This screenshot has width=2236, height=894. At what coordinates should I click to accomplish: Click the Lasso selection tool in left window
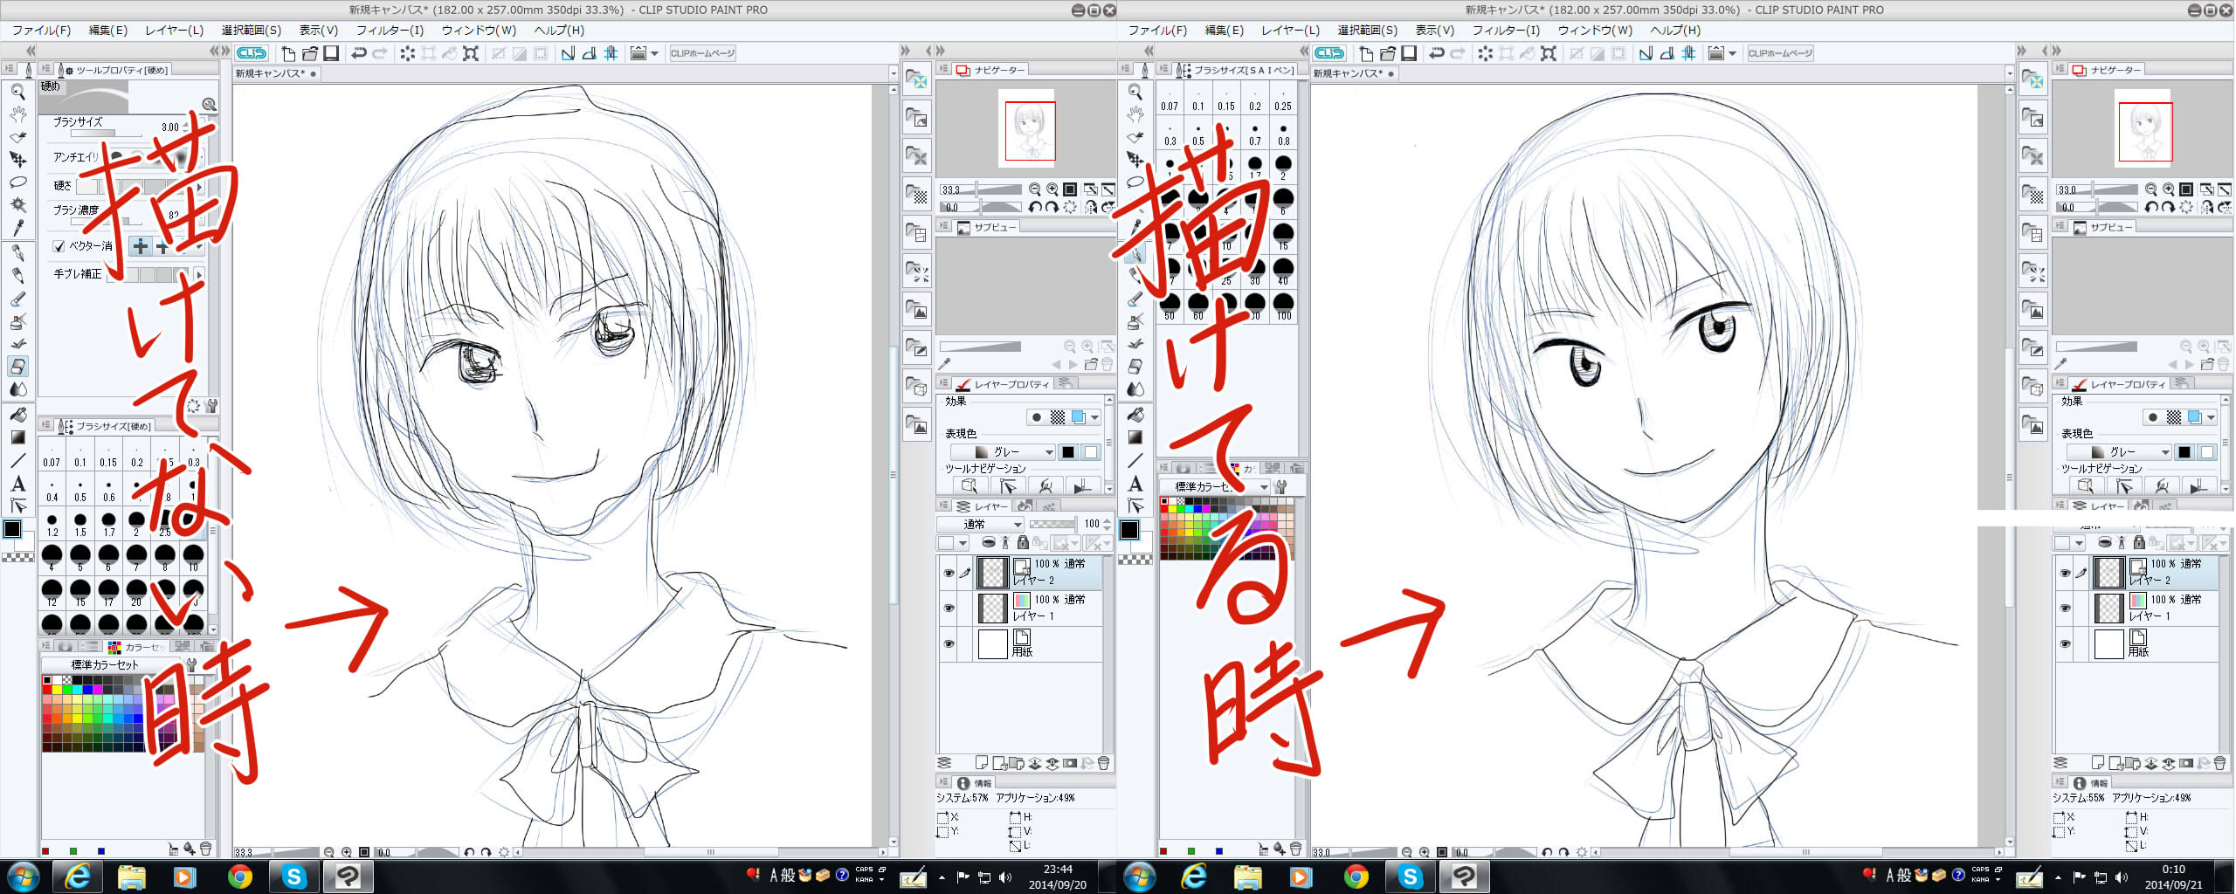17,182
